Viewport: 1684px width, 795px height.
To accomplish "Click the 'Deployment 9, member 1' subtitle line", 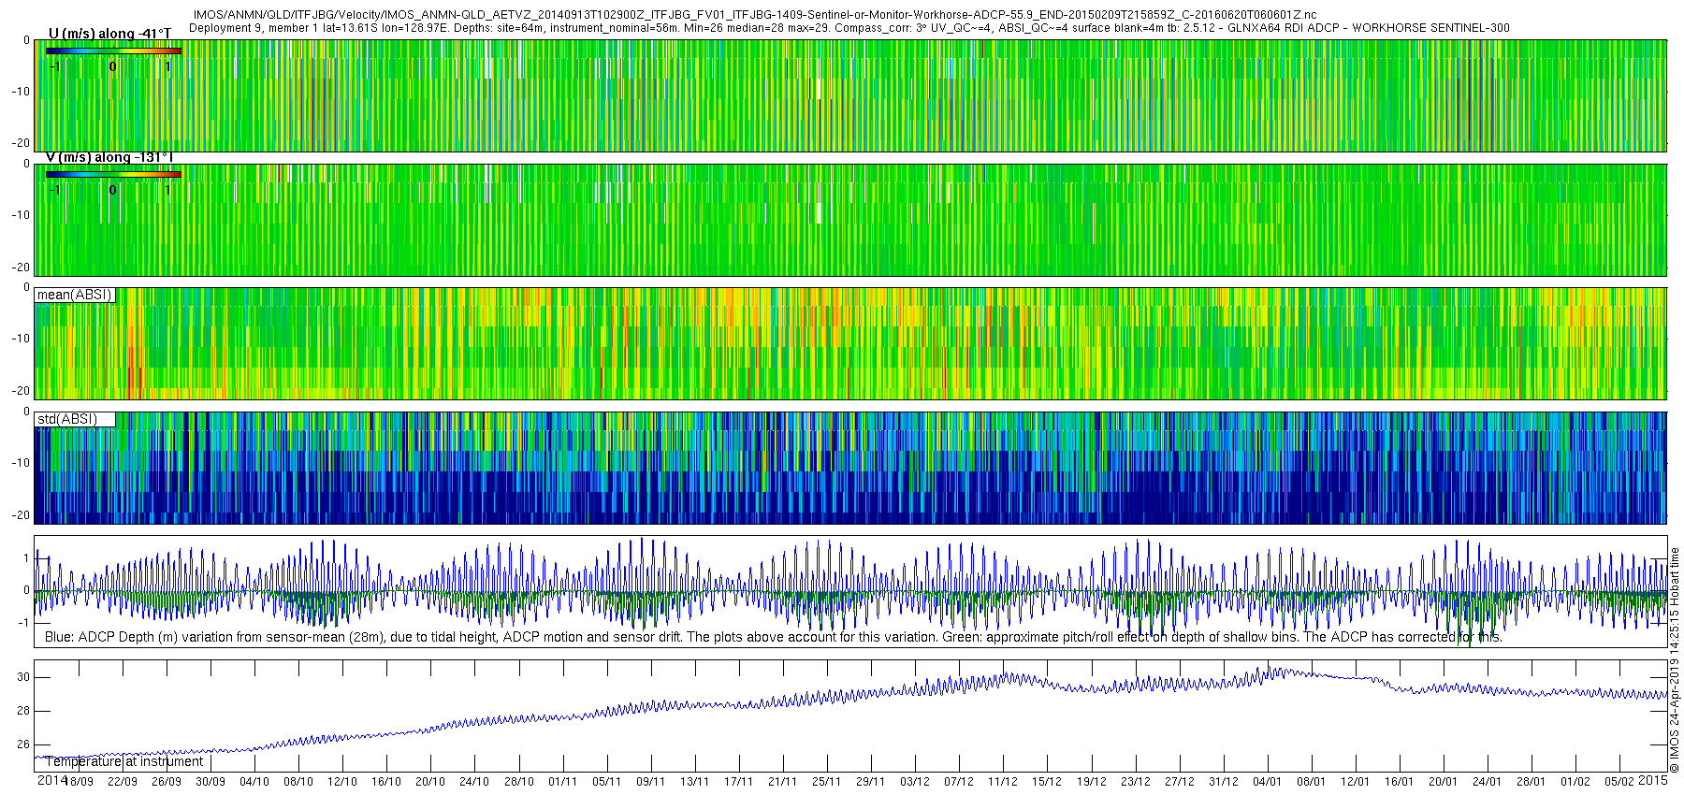I will [849, 28].
